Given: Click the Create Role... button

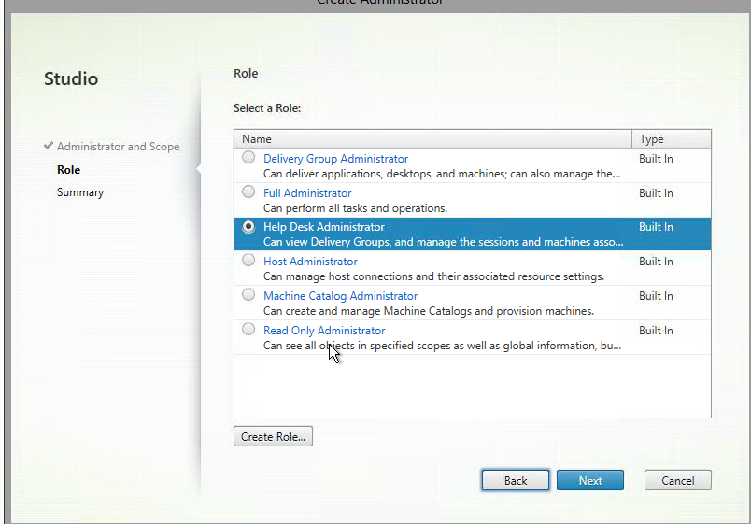Looking at the screenshot, I should pos(273,436).
